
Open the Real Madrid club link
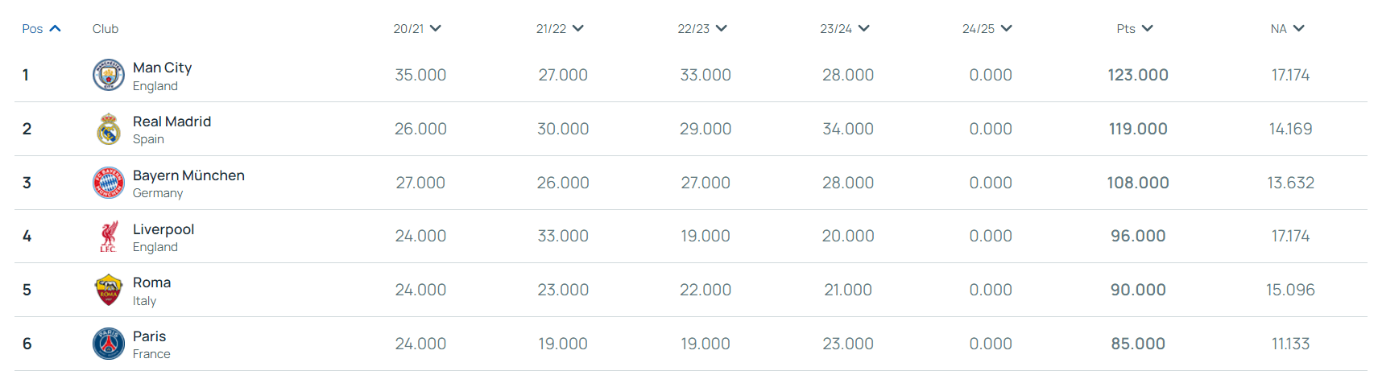pyautogui.click(x=172, y=122)
